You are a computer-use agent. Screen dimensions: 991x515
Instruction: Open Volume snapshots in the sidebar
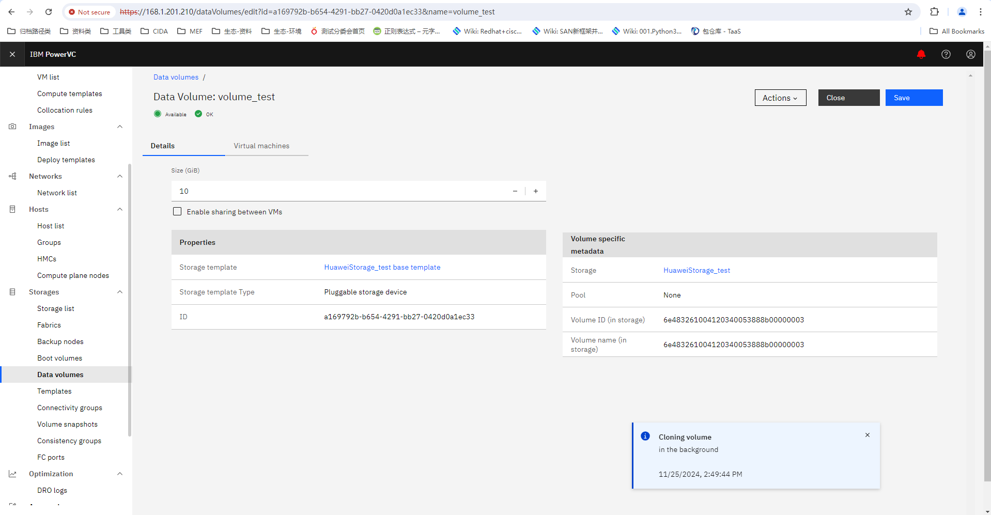[x=67, y=424]
